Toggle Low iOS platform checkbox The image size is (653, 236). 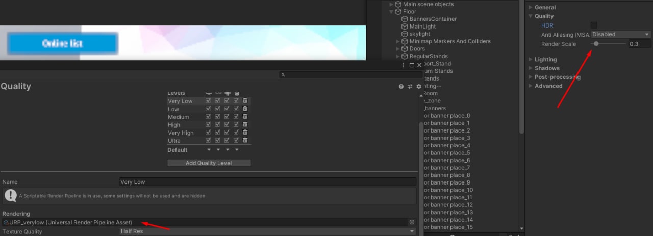point(217,109)
